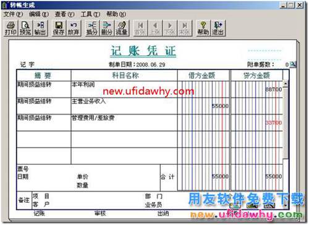The width and height of the screenshot is (309, 225).
Task: Open the 帮助 (Help) toolbar icon
Action: [203, 28]
